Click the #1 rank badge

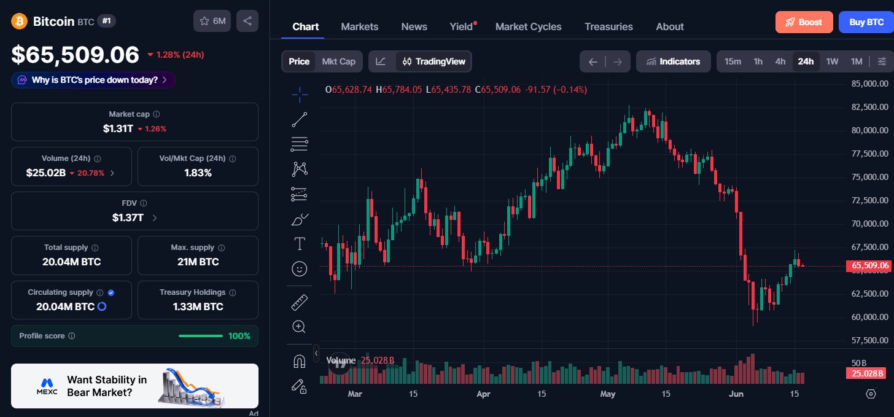coord(107,21)
